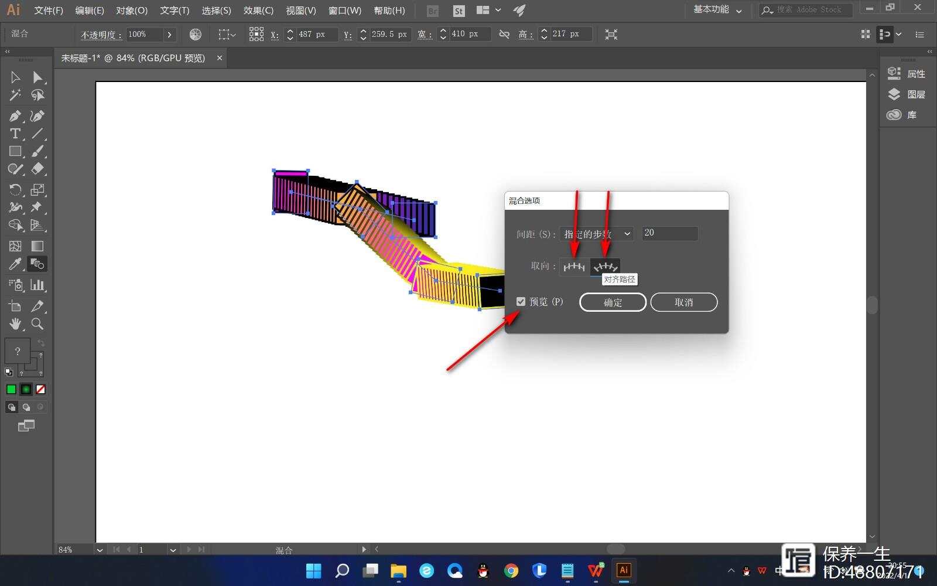
Task: Select the Line Segment tool
Action: (37, 134)
